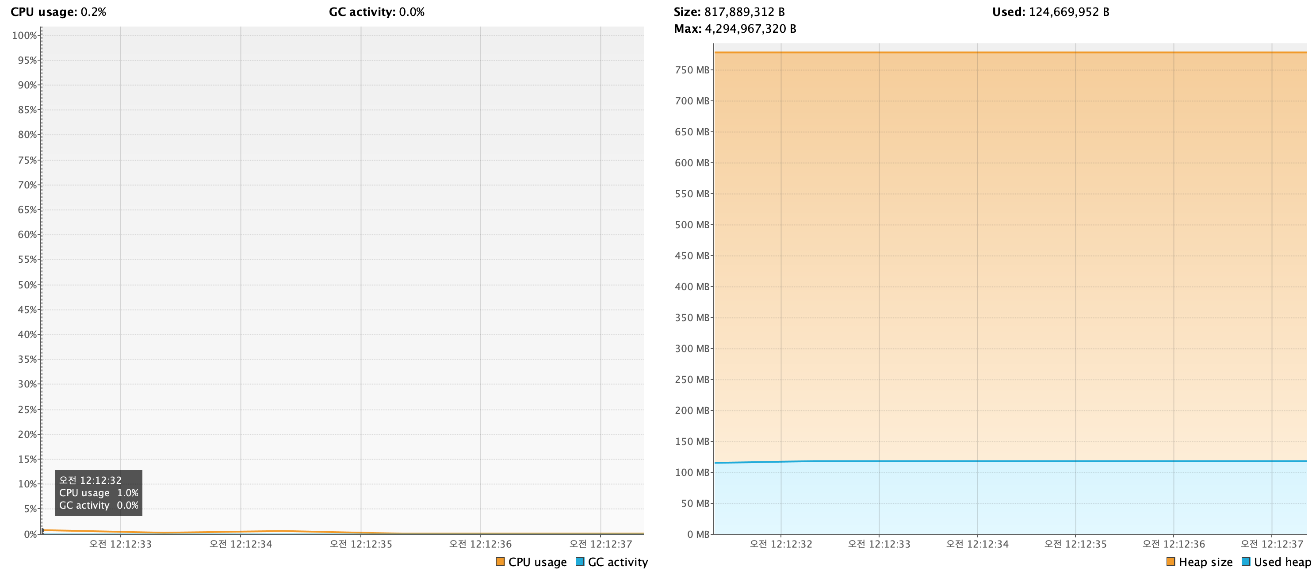Click the orange Heap size legend swatch
This screenshot has height=575, width=1316.
[x=1171, y=561]
